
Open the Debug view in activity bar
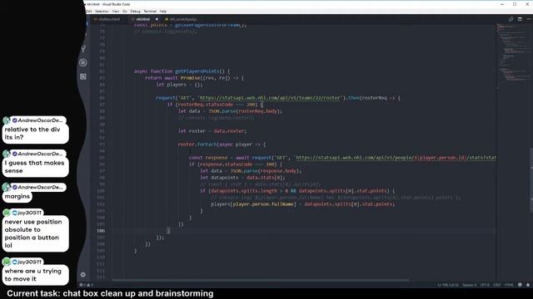pos(83,63)
